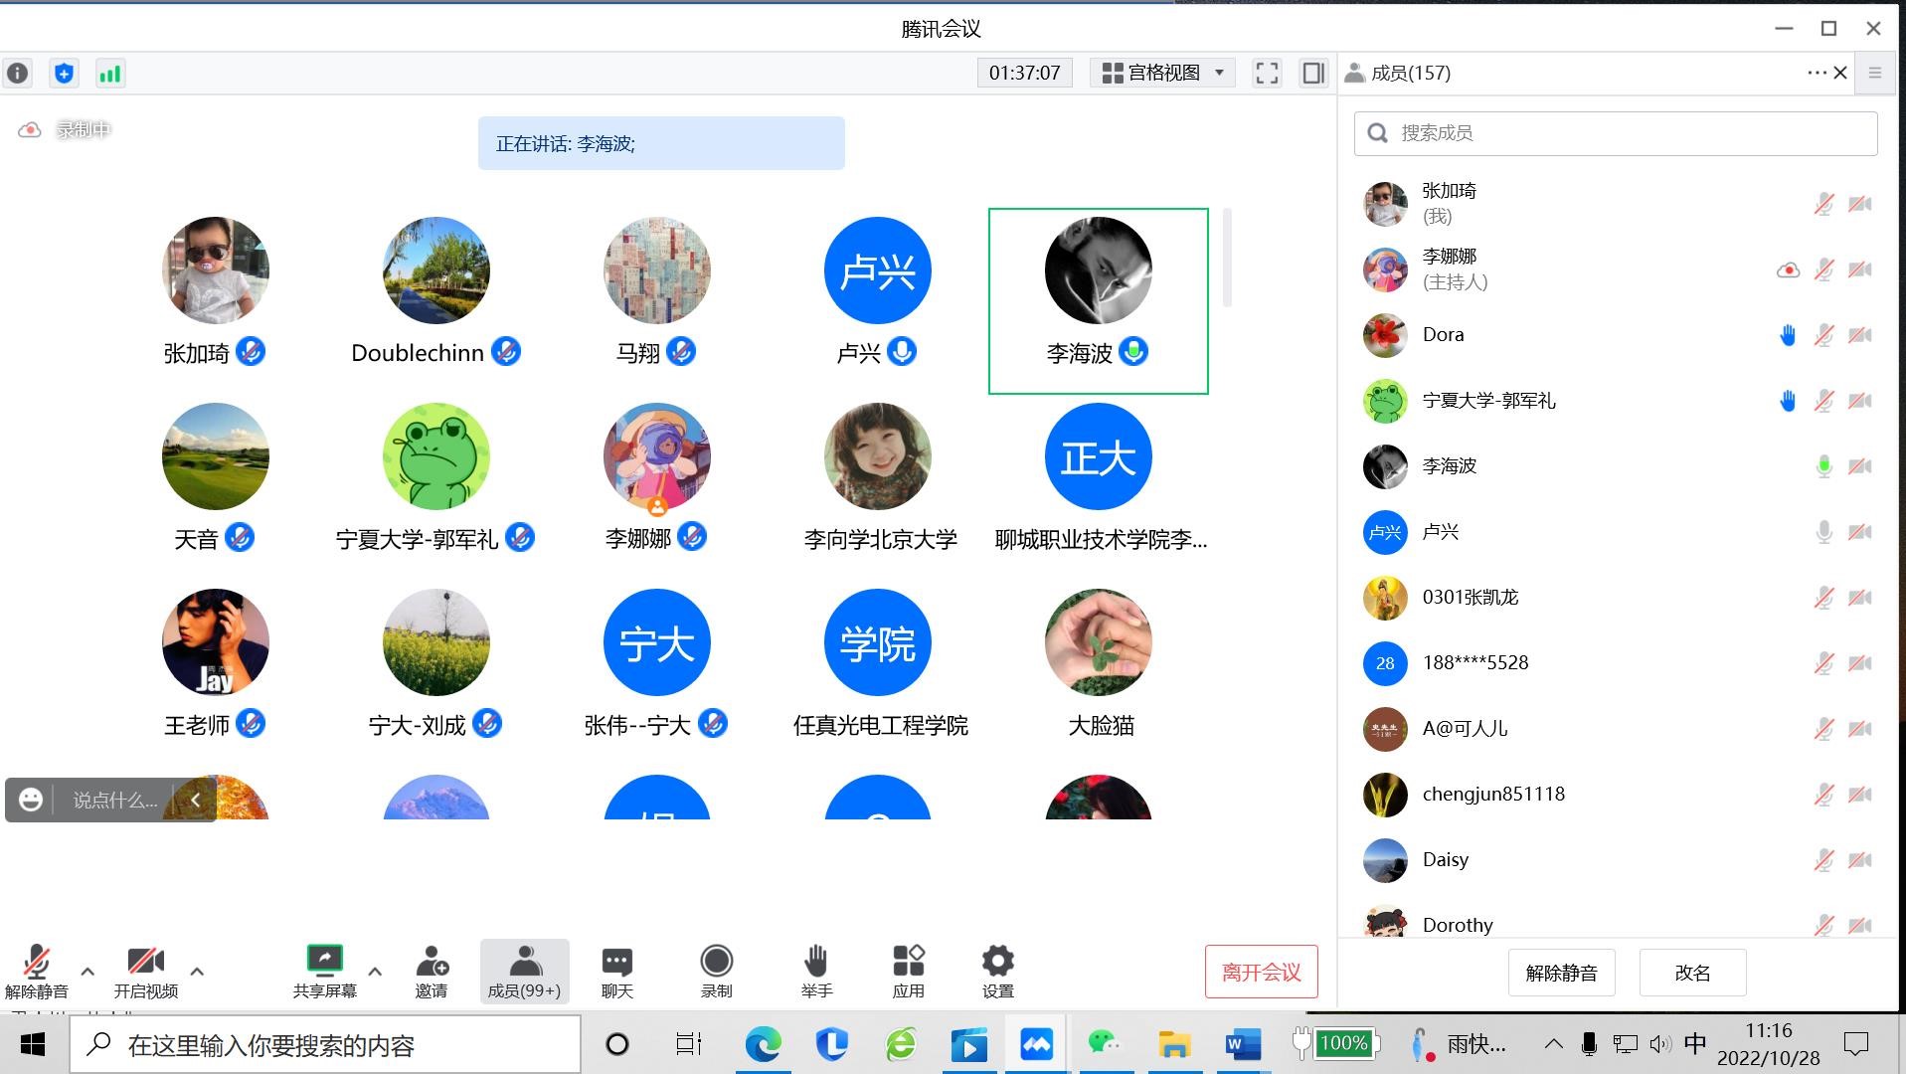This screenshot has width=1906, height=1074.
Task: Expand the arrow beside 共享屏幕
Action: point(375,972)
